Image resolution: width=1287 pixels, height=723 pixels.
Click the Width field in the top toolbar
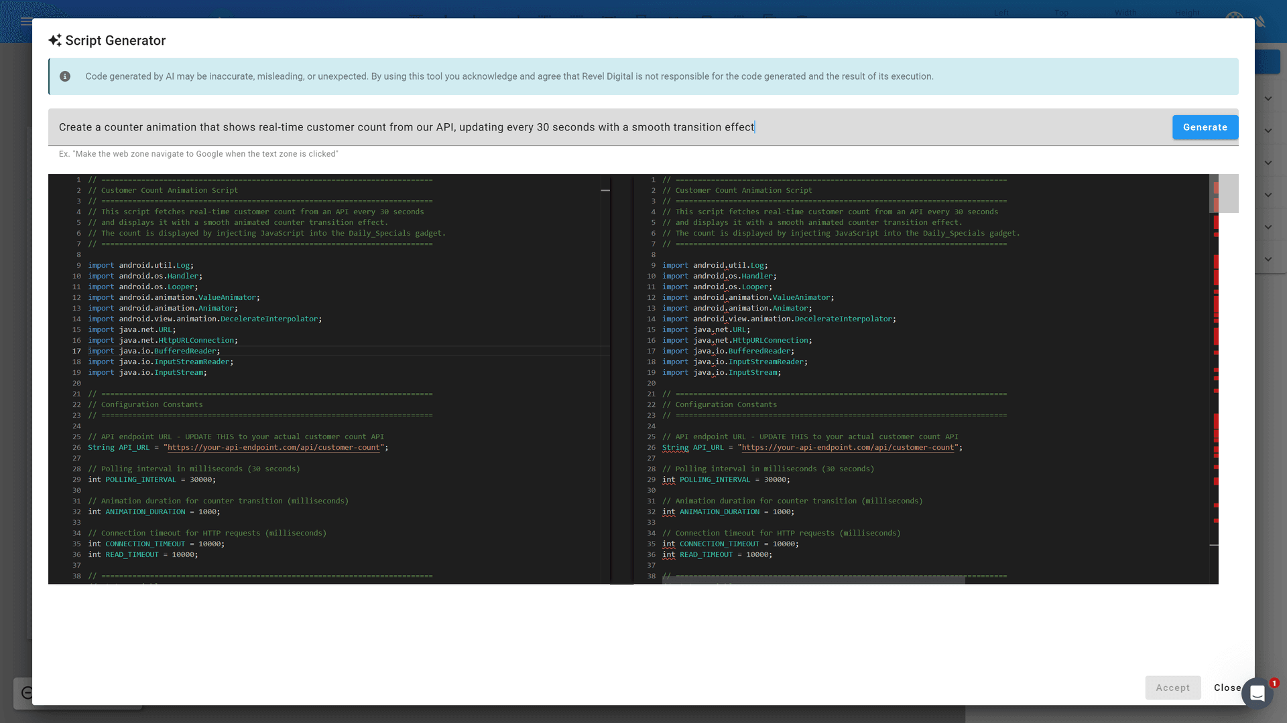click(x=1125, y=13)
